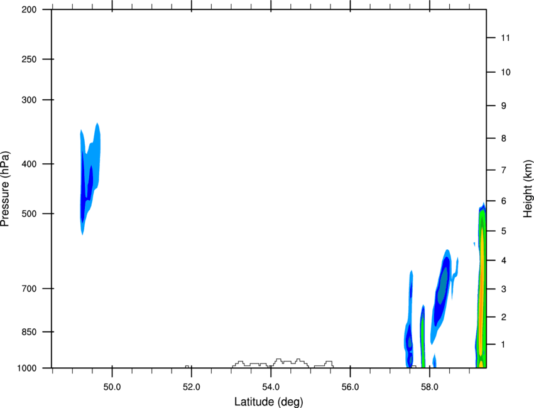Image resolution: width=534 pixels, height=408 pixels.
Task: Select the 850 pressure tick label
Action: coord(29,332)
